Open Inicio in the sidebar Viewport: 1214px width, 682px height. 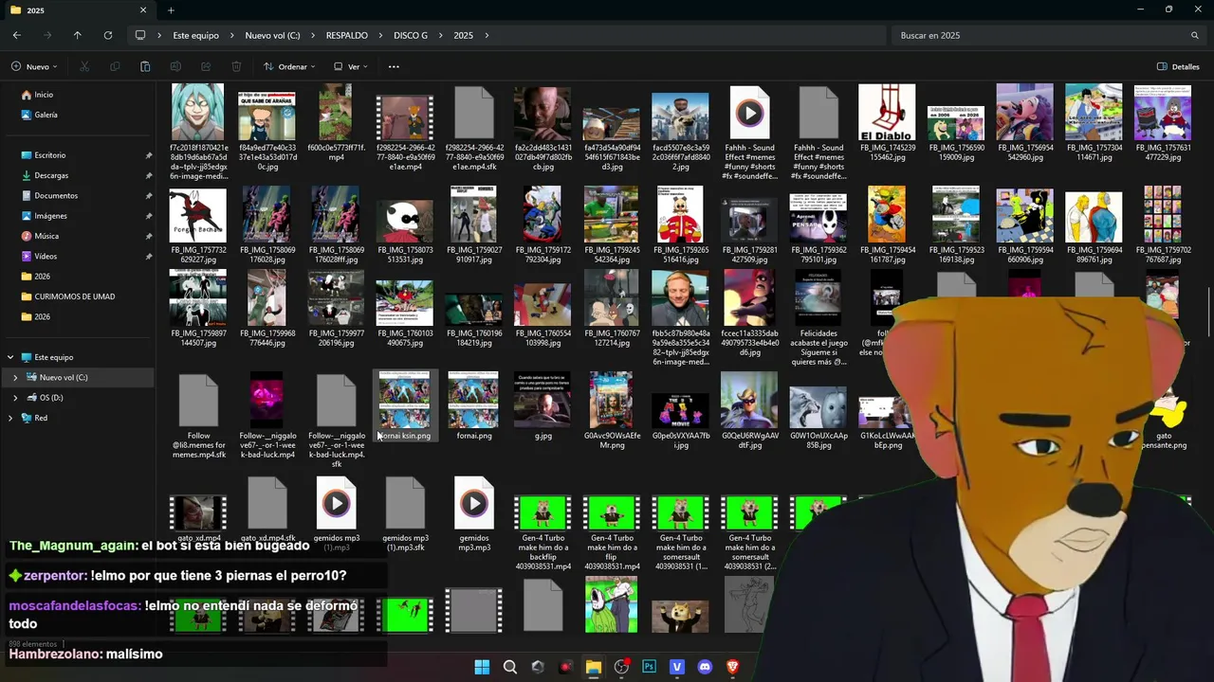click(44, 95)
